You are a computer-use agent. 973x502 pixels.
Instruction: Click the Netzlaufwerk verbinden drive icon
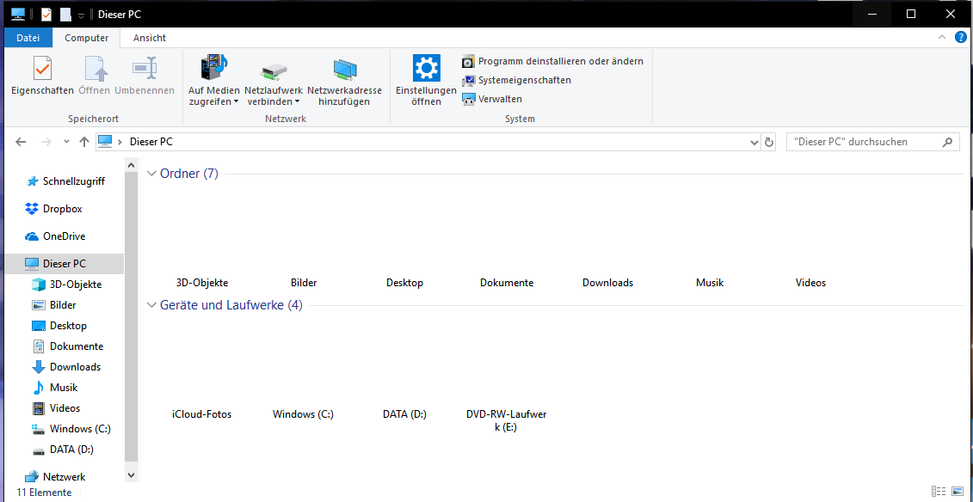274,71
